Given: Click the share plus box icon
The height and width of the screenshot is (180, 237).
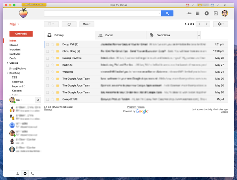Looking at the screenshot, I should click(216, 13).
